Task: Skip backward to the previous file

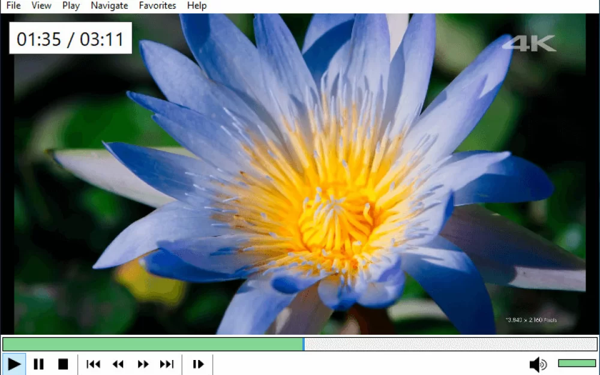Action: click(93, 364)
